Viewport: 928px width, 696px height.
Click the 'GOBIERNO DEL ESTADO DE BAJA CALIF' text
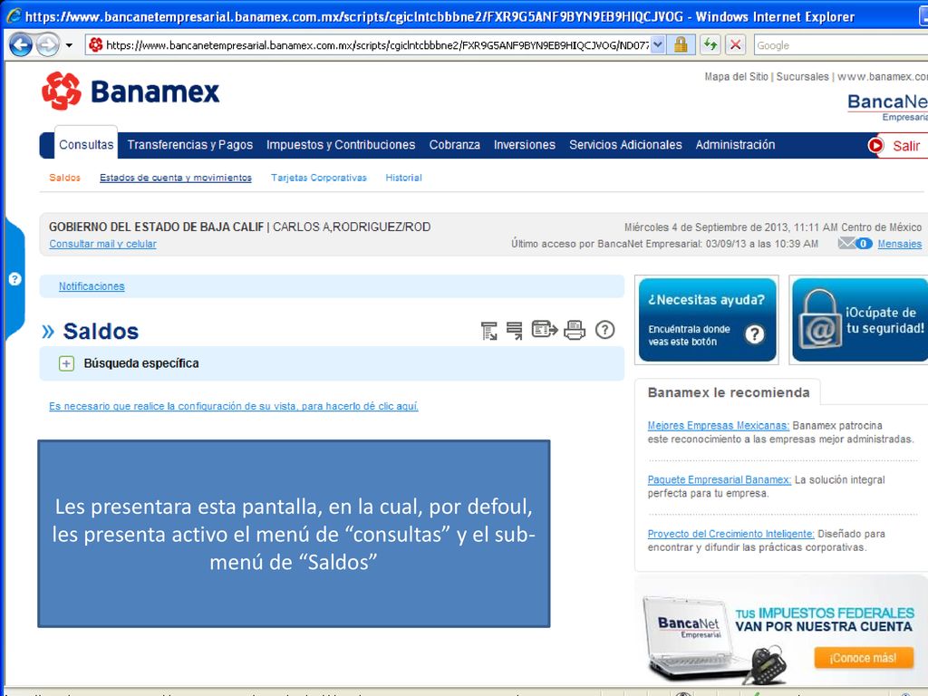(x=156, y=227)
